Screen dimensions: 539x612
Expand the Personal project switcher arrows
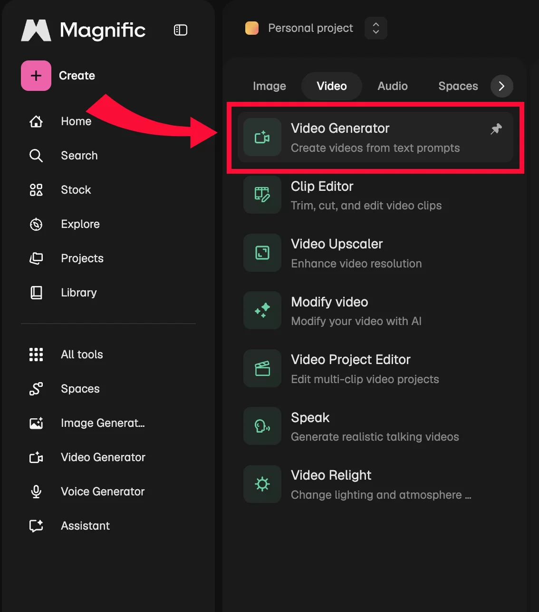tap(376, 28)
